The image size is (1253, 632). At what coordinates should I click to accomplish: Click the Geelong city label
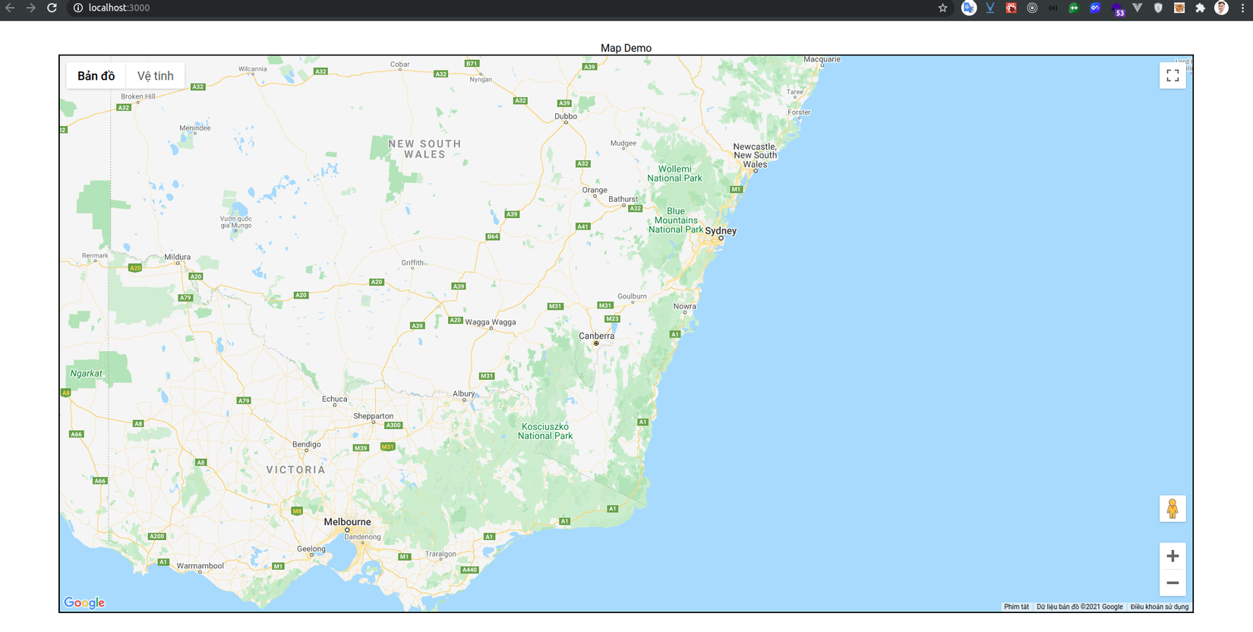click(x=311, y=548)
